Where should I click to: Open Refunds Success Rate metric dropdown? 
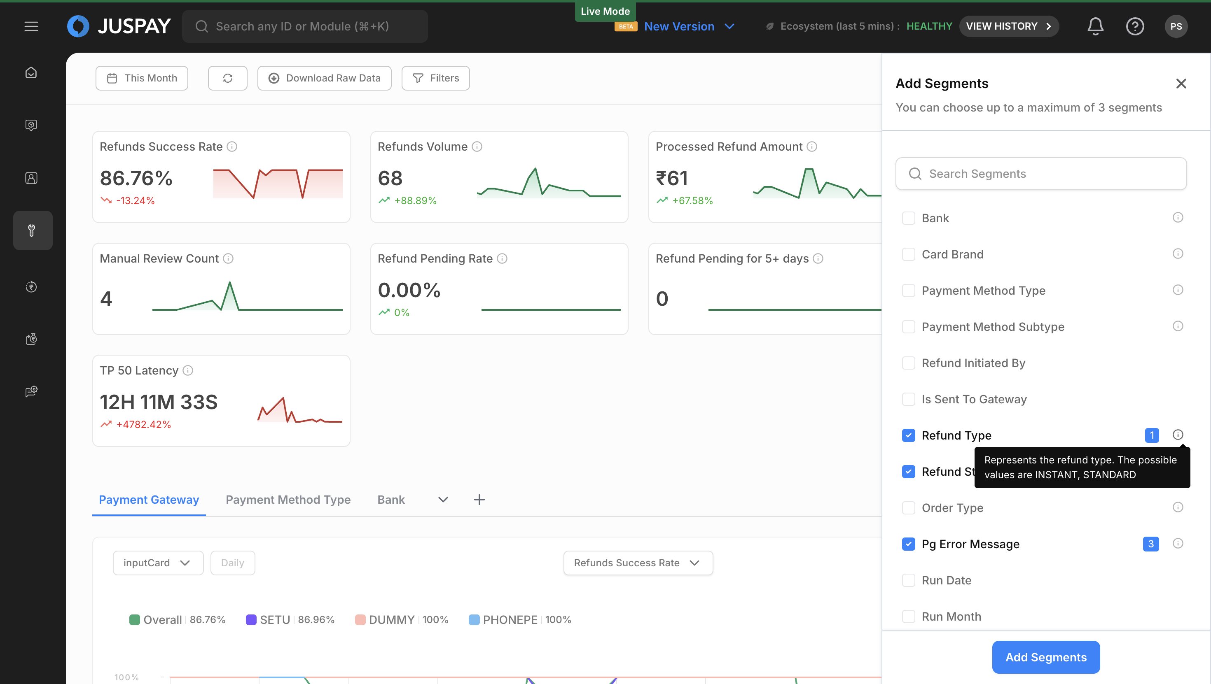tap(638, 563)
